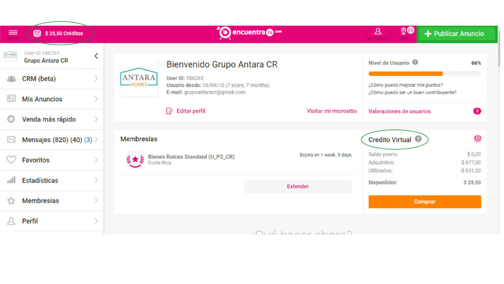Click the grupoantaracr@gmail.com email text
504x284 pixels.
pyautogui.click(x=215, y=92)
